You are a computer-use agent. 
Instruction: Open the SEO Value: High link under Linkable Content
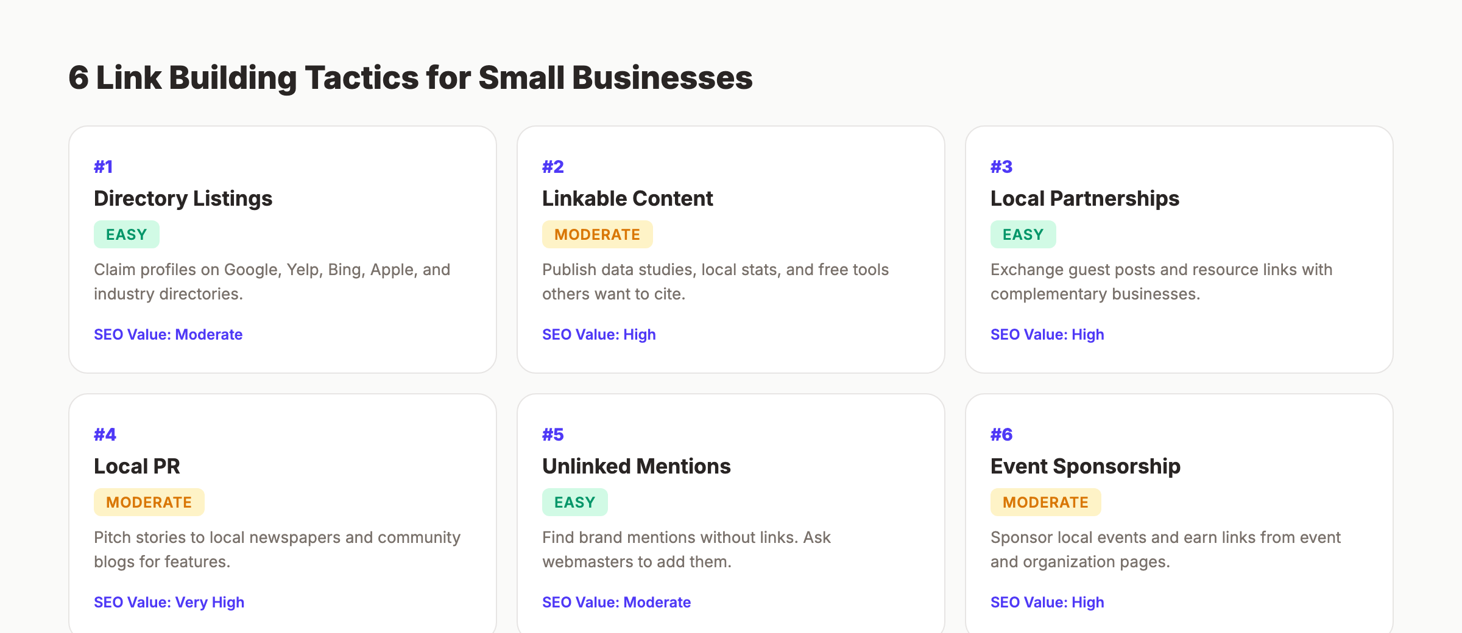coord(599,334)
